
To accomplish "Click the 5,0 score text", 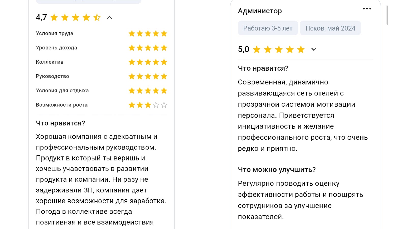I will [x=243, y=49].
